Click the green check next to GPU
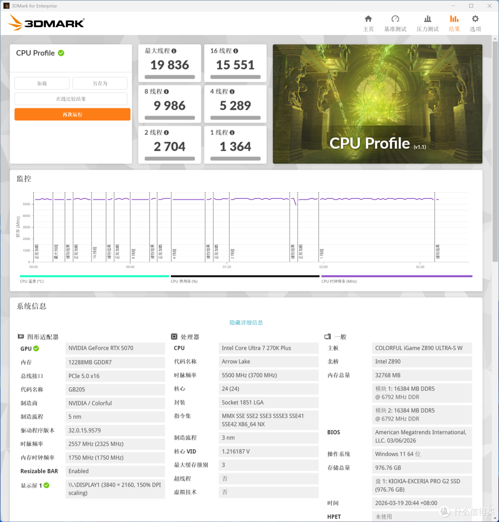 click(36, 348)
